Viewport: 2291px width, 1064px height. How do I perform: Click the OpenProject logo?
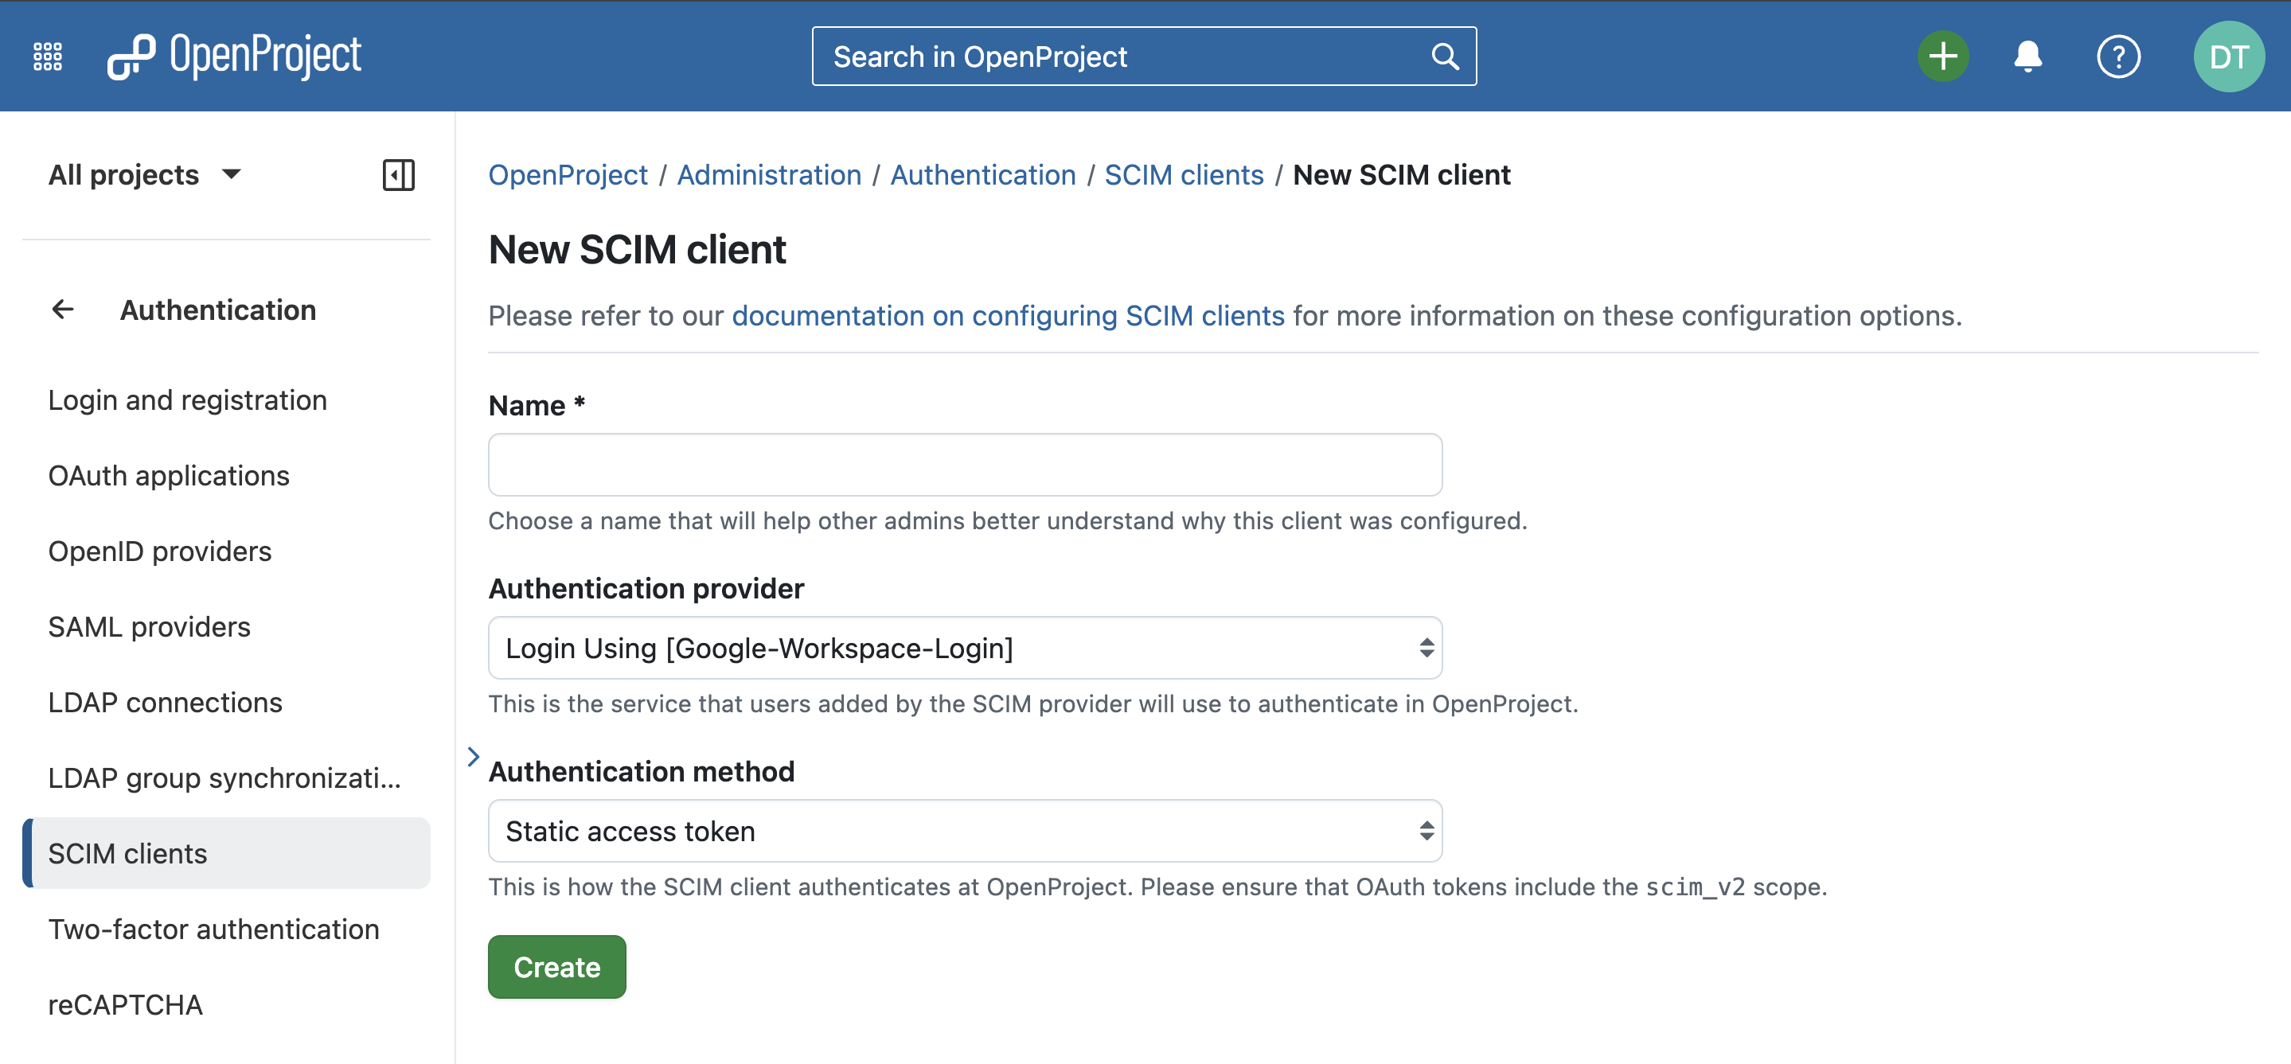235,55
